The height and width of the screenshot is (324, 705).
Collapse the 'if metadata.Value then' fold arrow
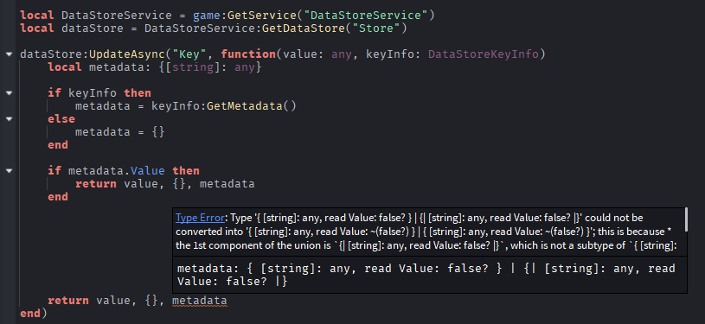(10, 171)
